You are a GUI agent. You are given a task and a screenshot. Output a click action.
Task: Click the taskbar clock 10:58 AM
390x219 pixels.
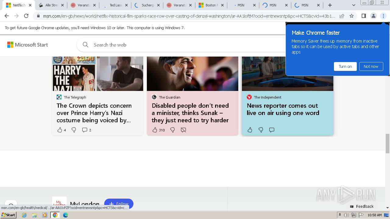374,215
